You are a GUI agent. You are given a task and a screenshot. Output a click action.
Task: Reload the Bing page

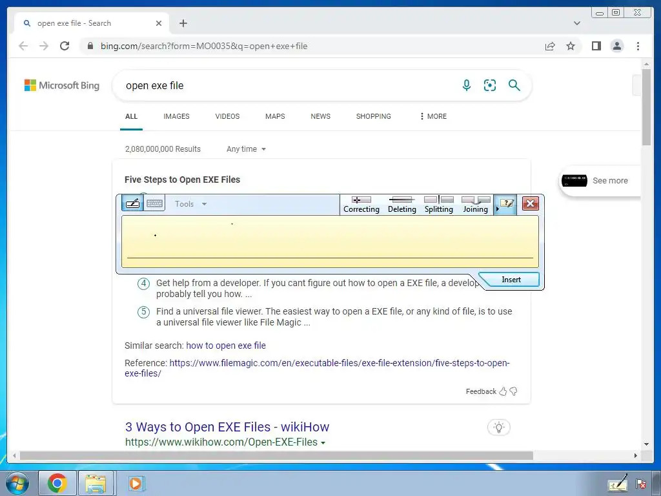65,46
